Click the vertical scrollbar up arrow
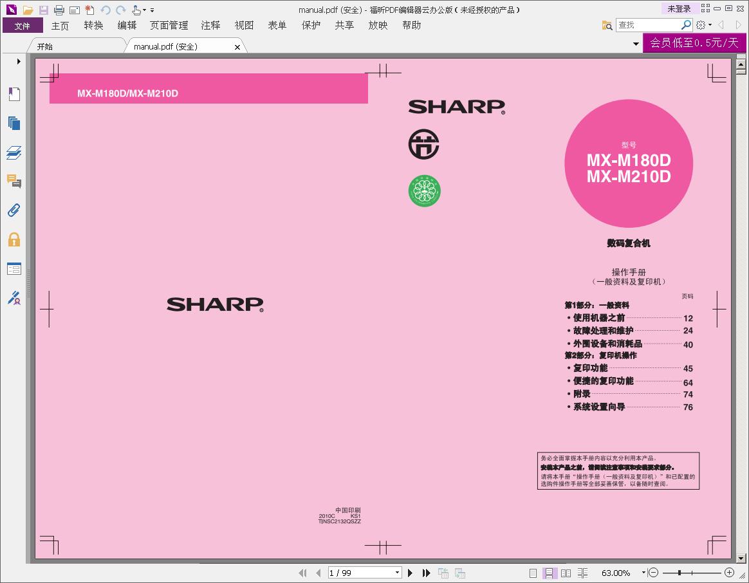The image size is (749, 583). pyautogui.click(x=741, y=63)
